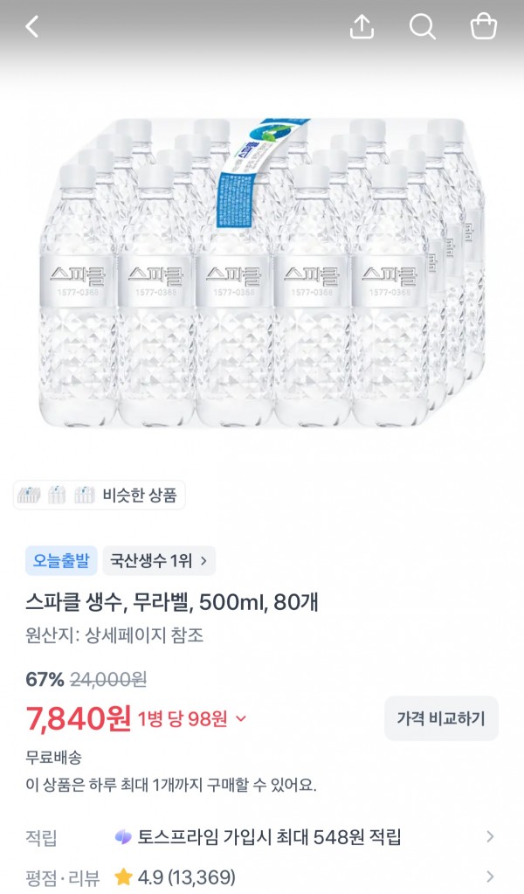The image size is (524, 894).
Task: Open 토스프라임 가입시 최대 548원 적립 link
Action: tap(269, 837)
